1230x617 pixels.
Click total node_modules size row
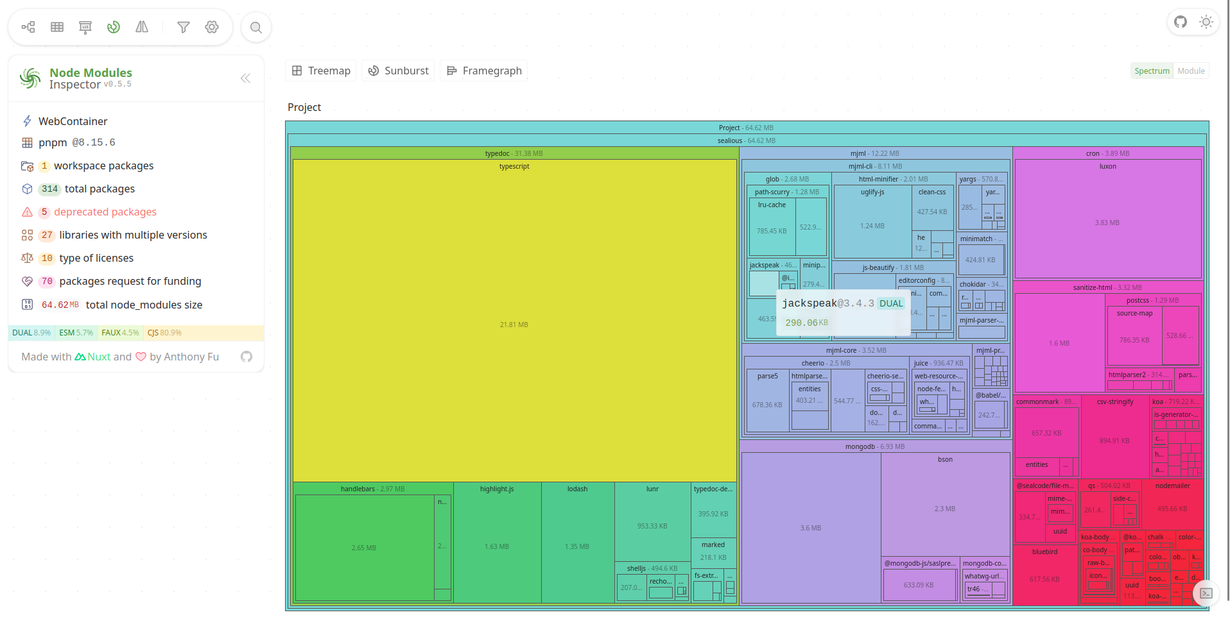pyautogui.click(x=136, y=305)
